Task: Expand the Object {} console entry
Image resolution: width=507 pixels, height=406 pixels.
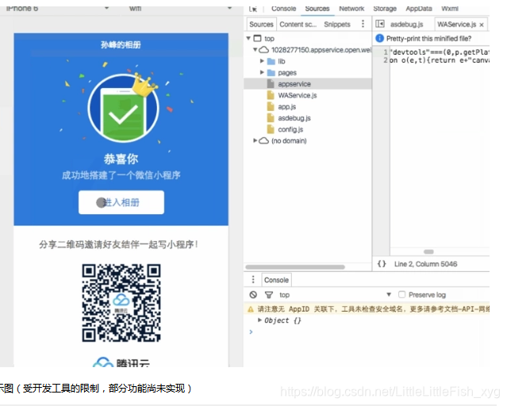Action: click(259, 320)
